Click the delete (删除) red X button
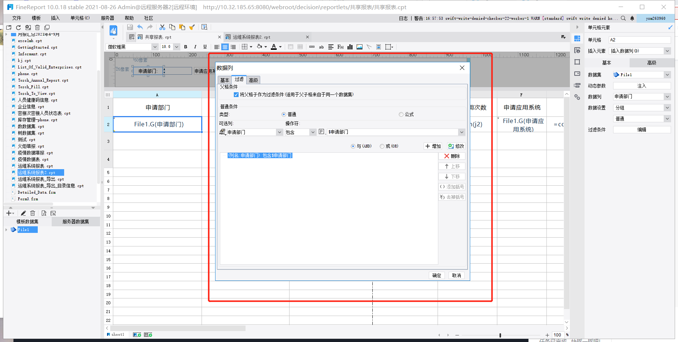The height and width of the screenshot is (342, 678). click(452, 156)
